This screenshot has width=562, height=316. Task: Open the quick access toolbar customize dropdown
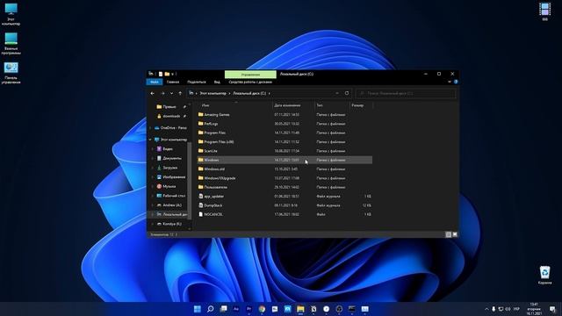(172, 74)
